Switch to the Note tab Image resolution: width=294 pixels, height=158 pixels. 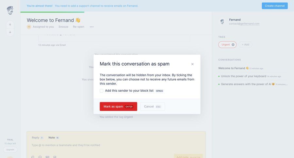click(x=52, y=138)
